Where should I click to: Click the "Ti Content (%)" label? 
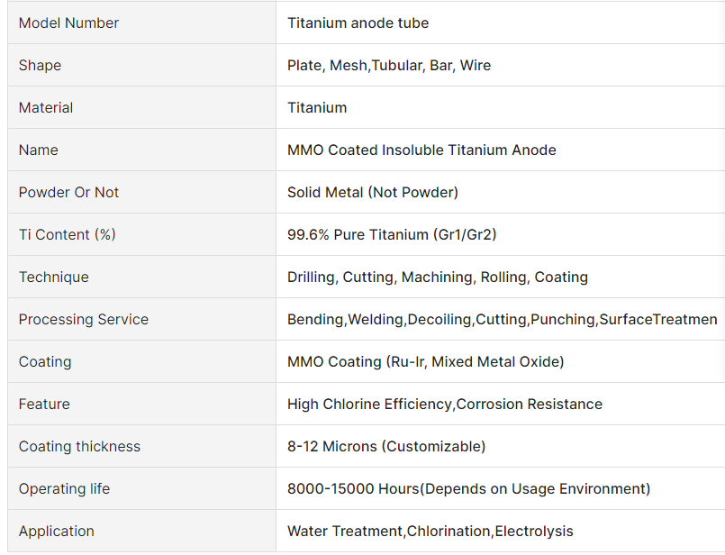[68, 235]
